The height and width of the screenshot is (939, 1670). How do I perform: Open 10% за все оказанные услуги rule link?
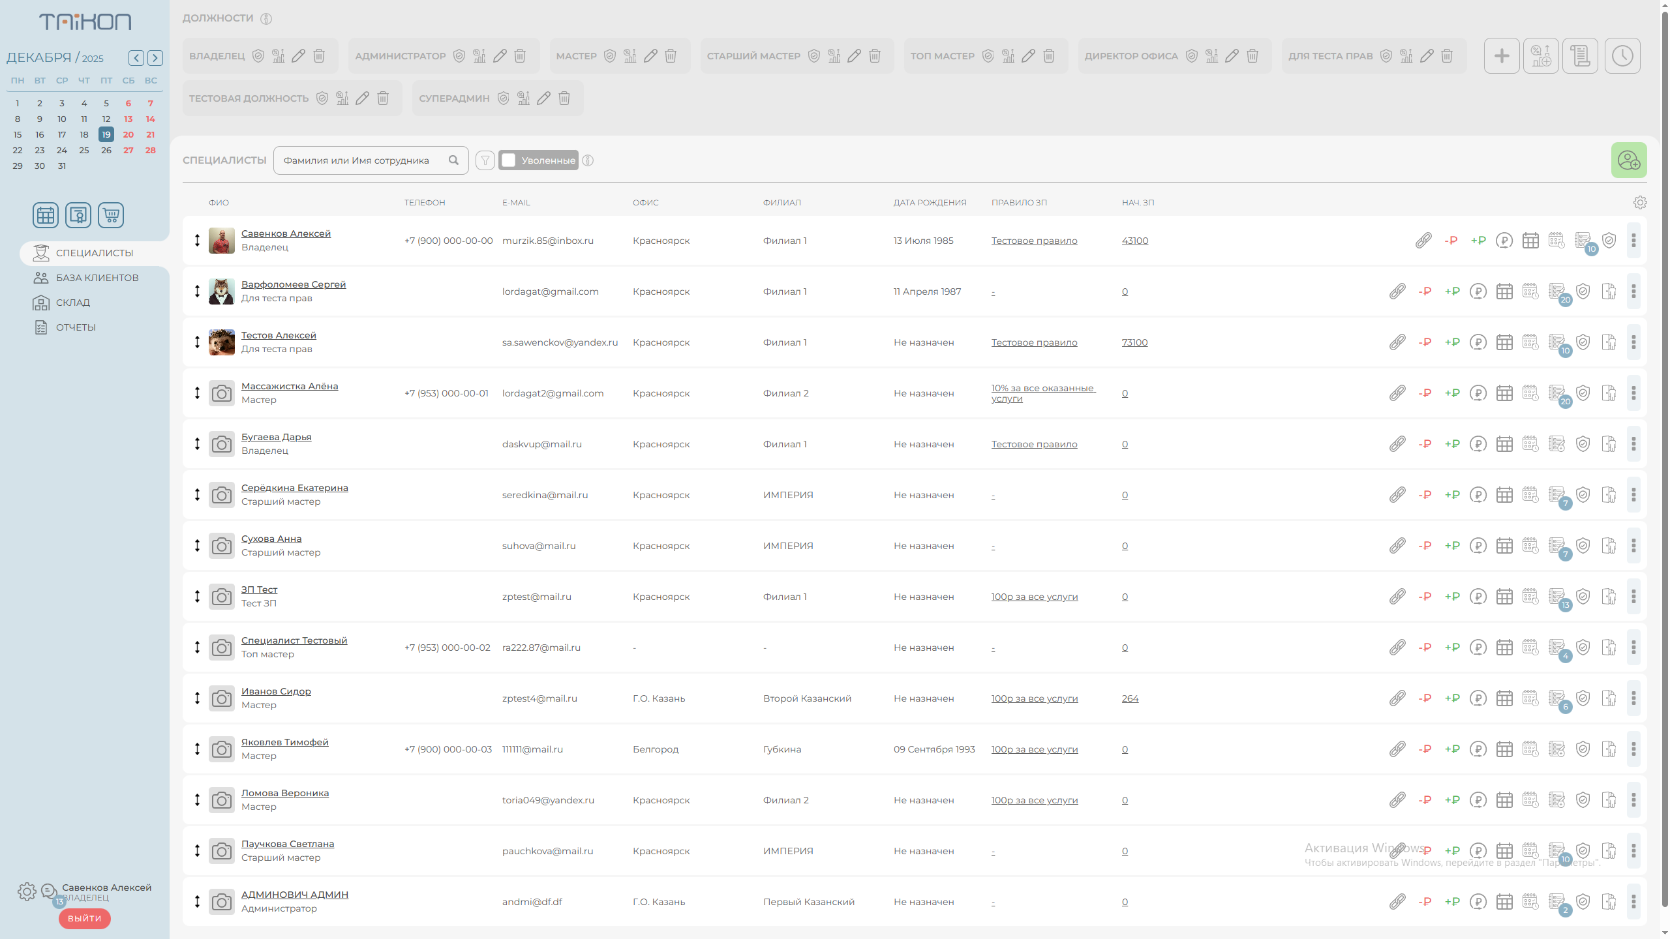1043,393
